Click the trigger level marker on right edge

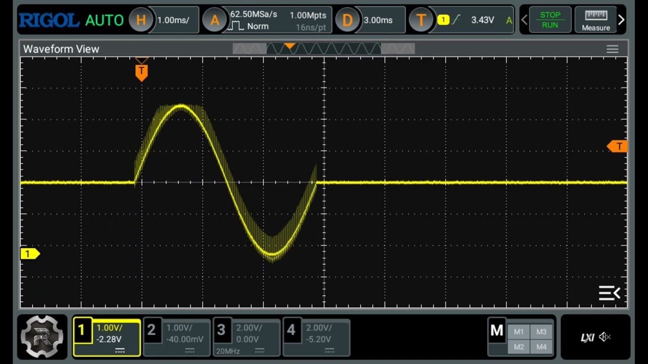[x=619, y=147]
